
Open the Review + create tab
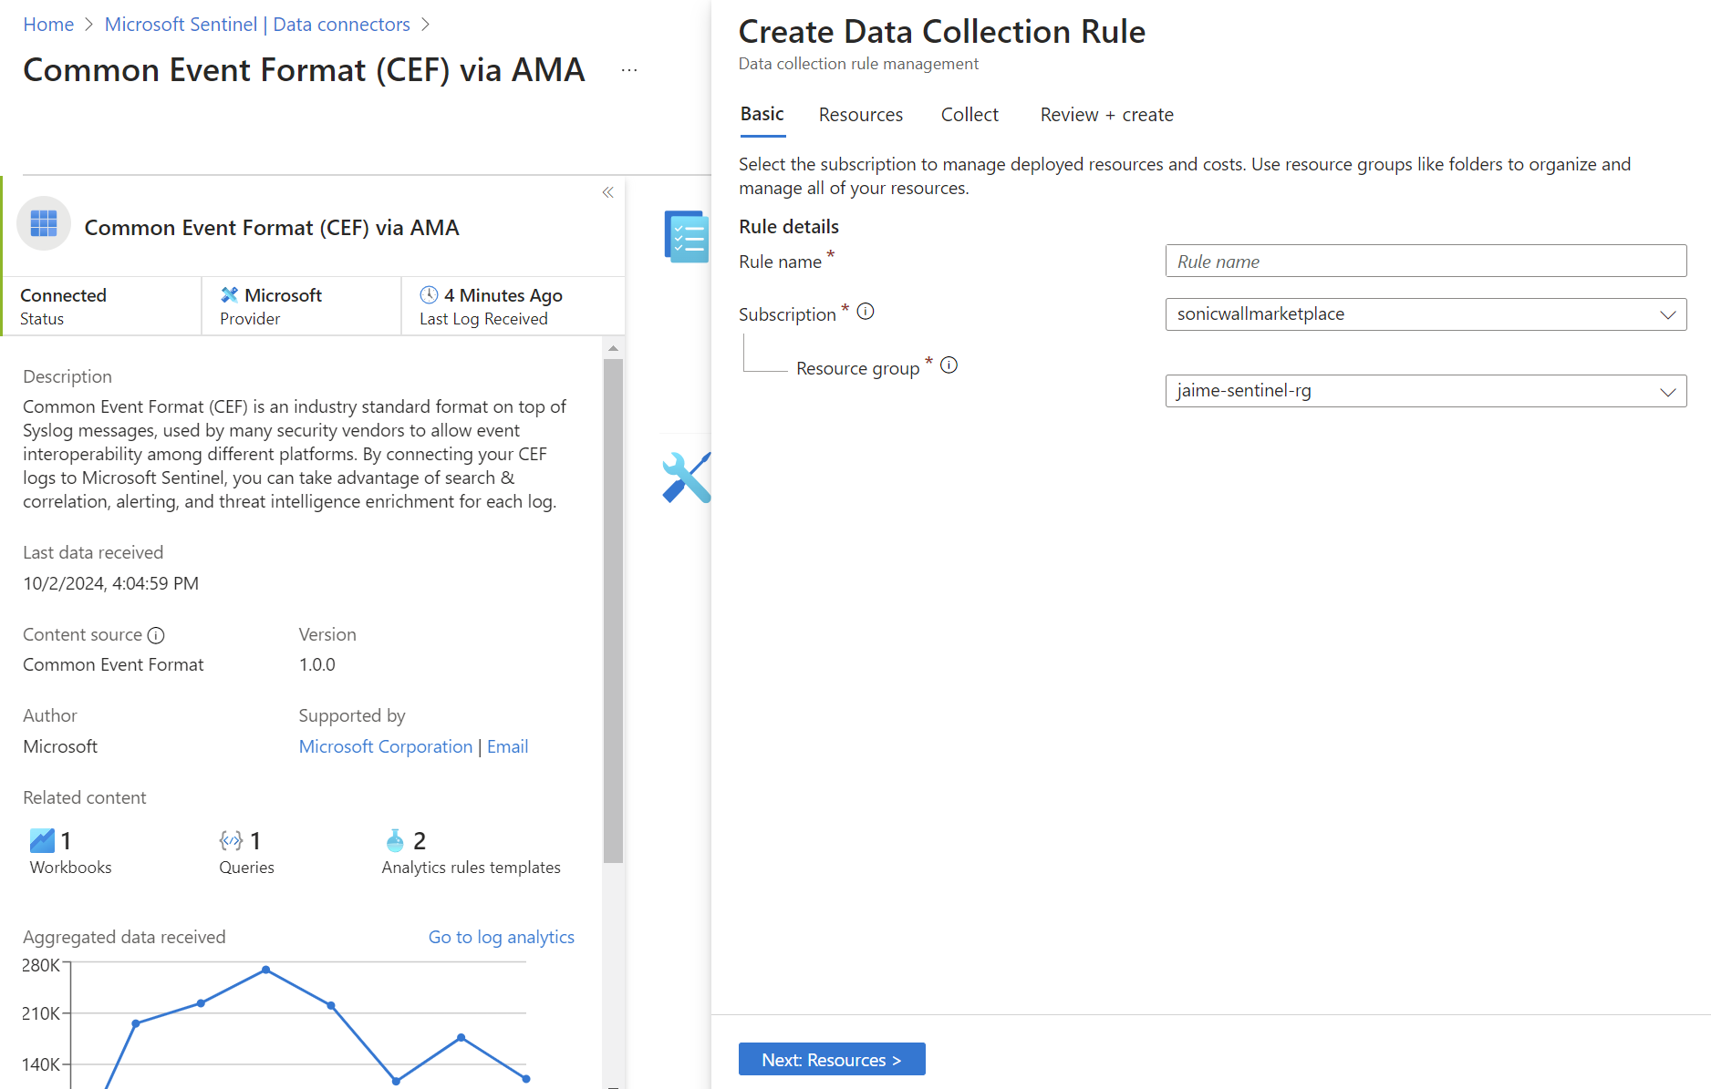point(1106,115)
